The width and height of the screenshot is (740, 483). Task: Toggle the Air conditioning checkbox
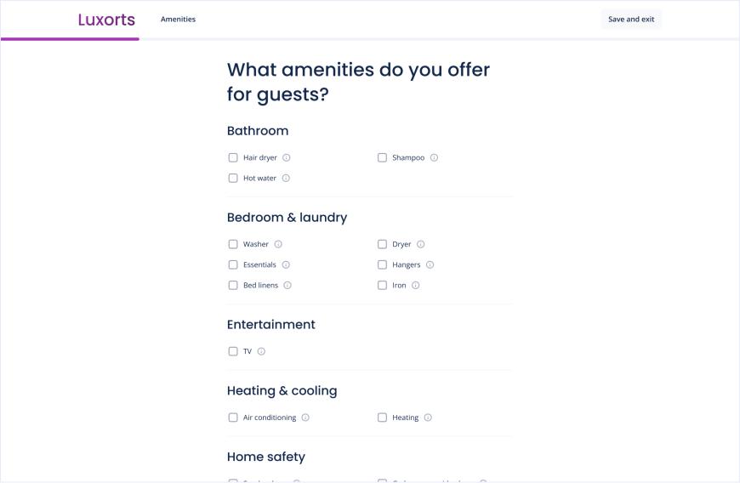point(233,418)
